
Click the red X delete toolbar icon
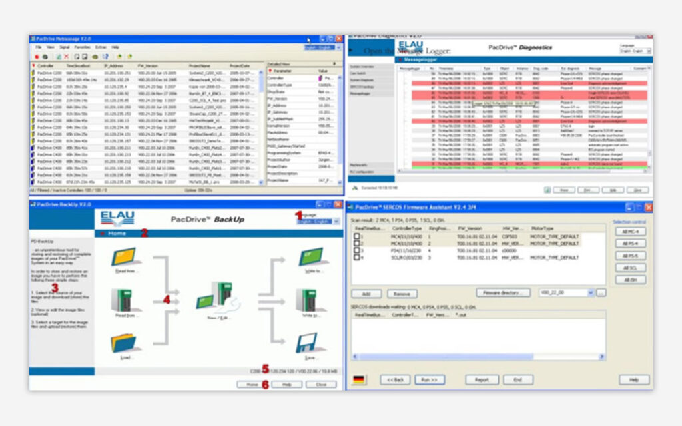click(67, 57)
